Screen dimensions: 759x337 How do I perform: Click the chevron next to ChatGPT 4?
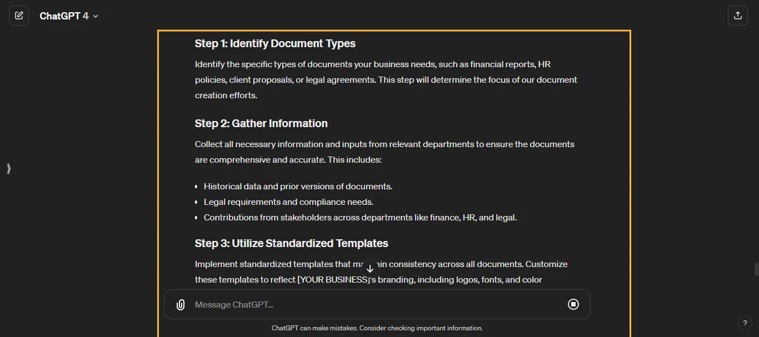(x=95, y=16)
